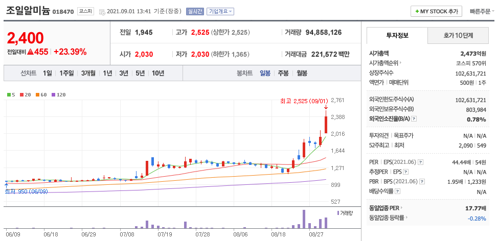Click the MY STOCK 추가 button
Viewport: 498px width, 241px height.
436,12
